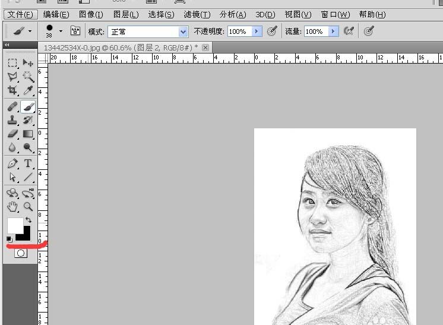Open the 编辑(E) menu
Viewport: 443px width, 325px height.
point(56,14)
